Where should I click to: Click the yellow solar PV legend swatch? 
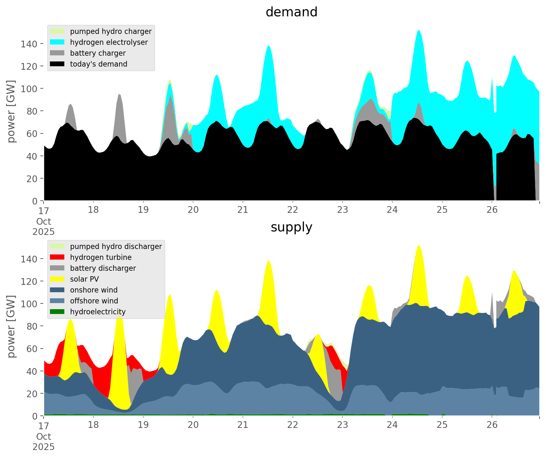(x=57, y=279)
